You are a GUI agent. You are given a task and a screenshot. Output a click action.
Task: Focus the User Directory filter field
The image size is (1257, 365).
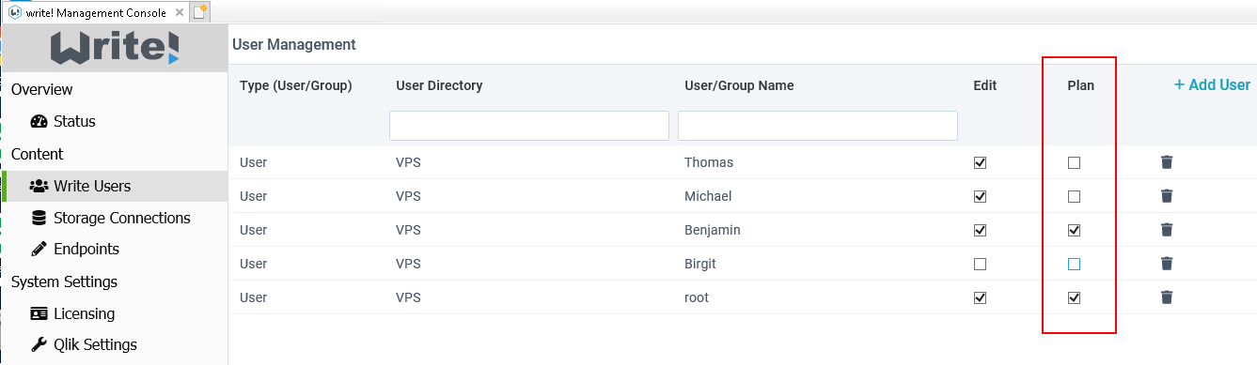[x=529, y=126]
